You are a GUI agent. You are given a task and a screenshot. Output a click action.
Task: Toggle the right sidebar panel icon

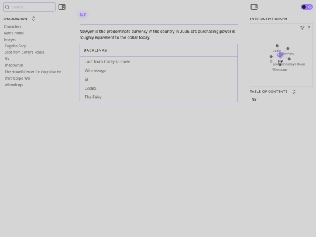[254, 7]
